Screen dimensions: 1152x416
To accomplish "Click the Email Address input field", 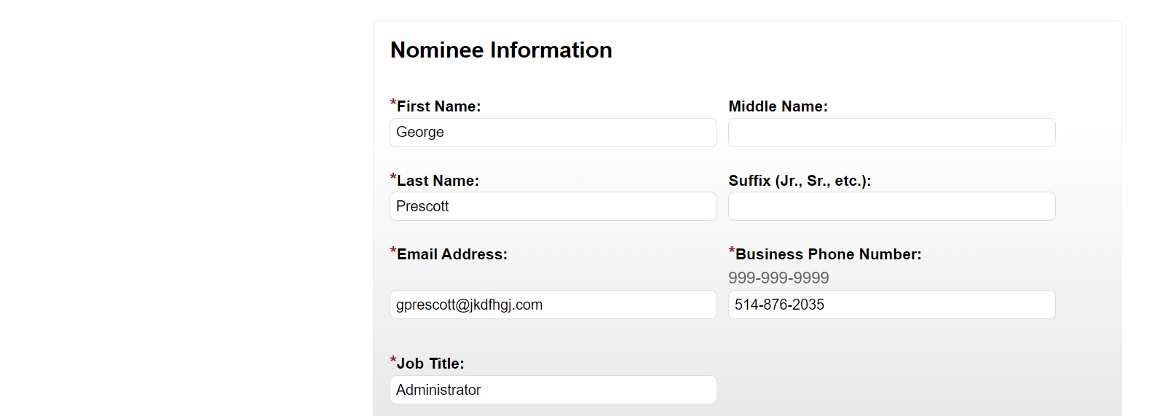I will coord(553,305).
